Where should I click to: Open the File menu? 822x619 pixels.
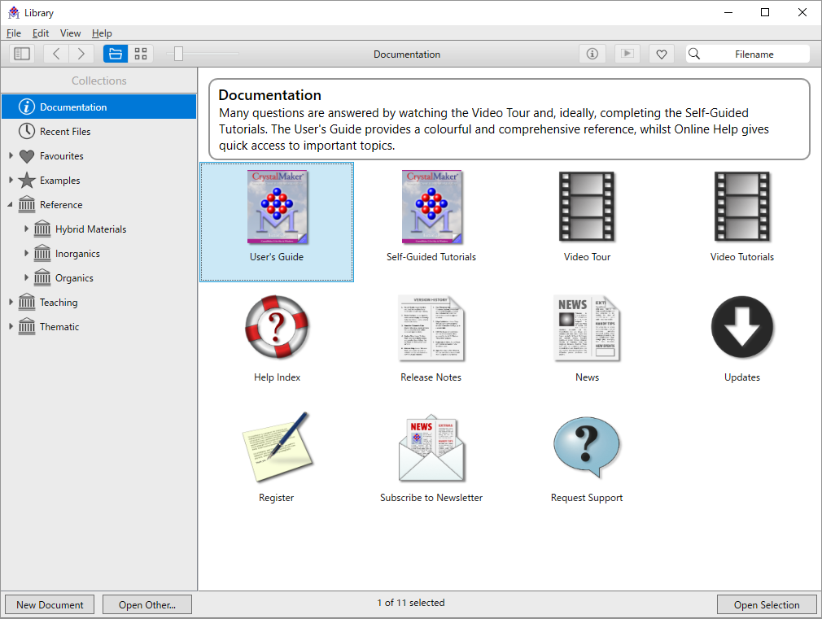coord(14,33)
